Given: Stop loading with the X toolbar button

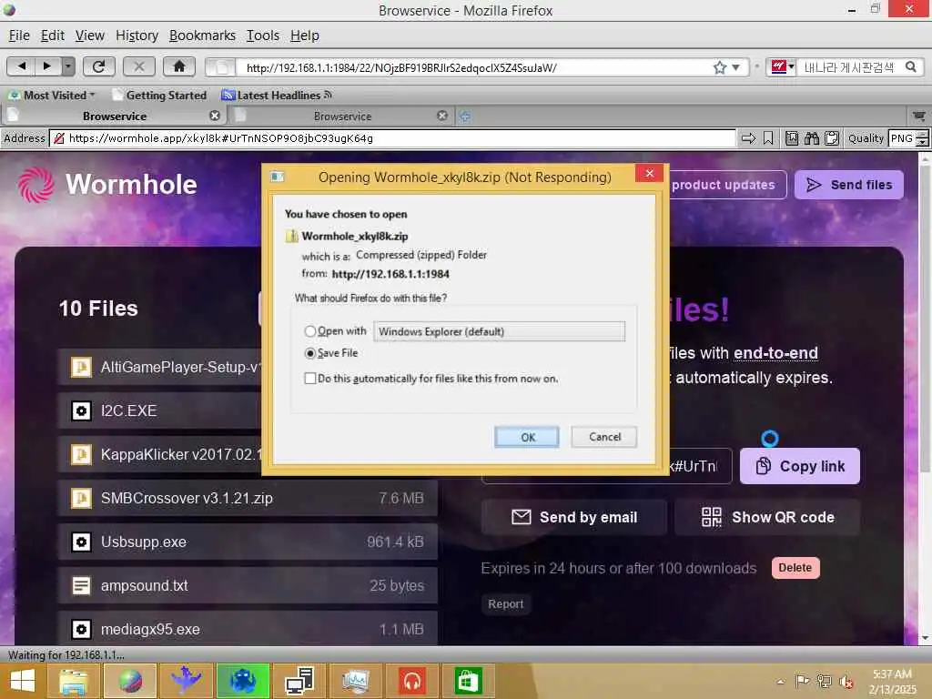Looking at the screenshot, I should [x=139, y=66].
